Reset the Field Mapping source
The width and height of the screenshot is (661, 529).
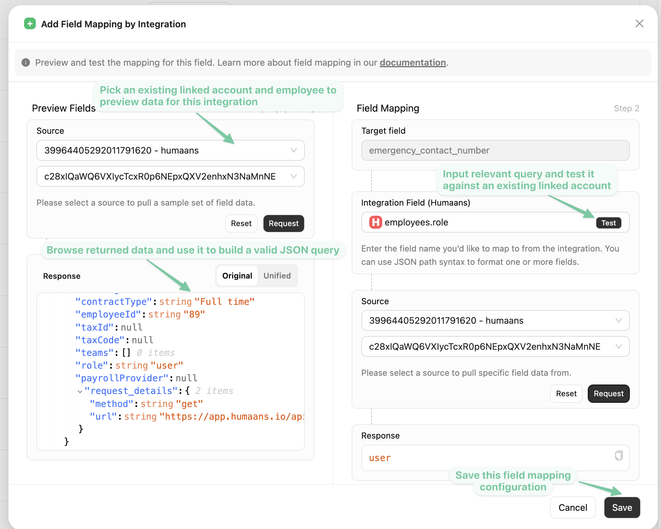[566, 394]
